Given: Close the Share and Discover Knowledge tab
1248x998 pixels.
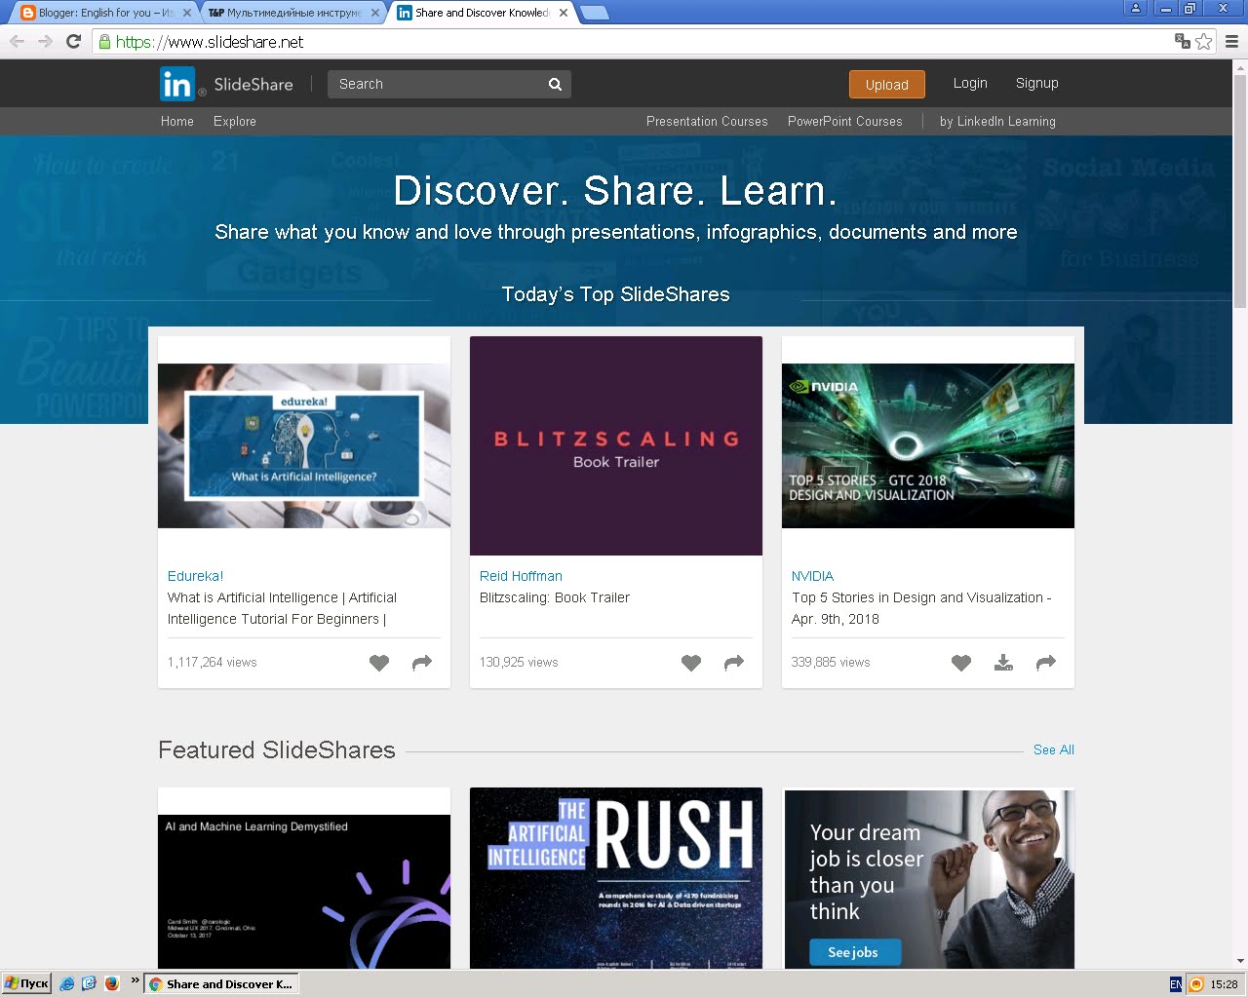Looking at the screenshot, I should click(x=564, y=13).
